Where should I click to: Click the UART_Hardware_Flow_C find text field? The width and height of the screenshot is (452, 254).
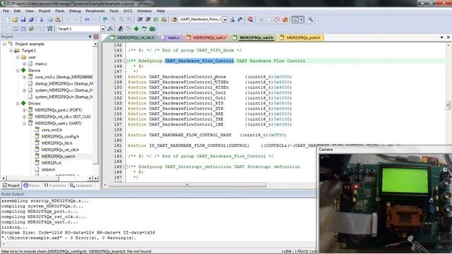pos(201,19)
